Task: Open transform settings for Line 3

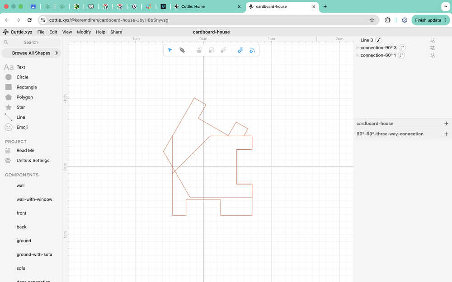Action: click(433, 40)
